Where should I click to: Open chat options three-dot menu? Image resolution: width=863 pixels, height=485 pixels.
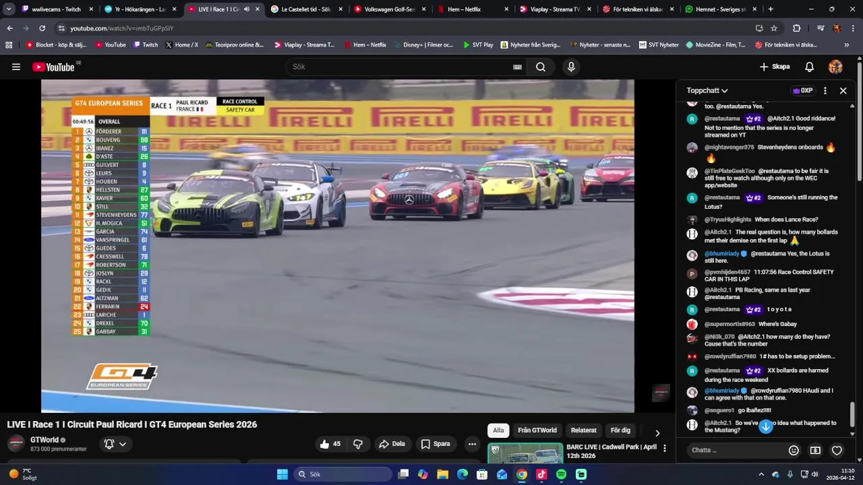825,90
